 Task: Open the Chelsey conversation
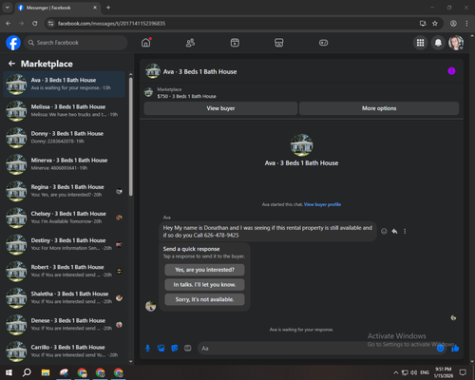[65, 218]
